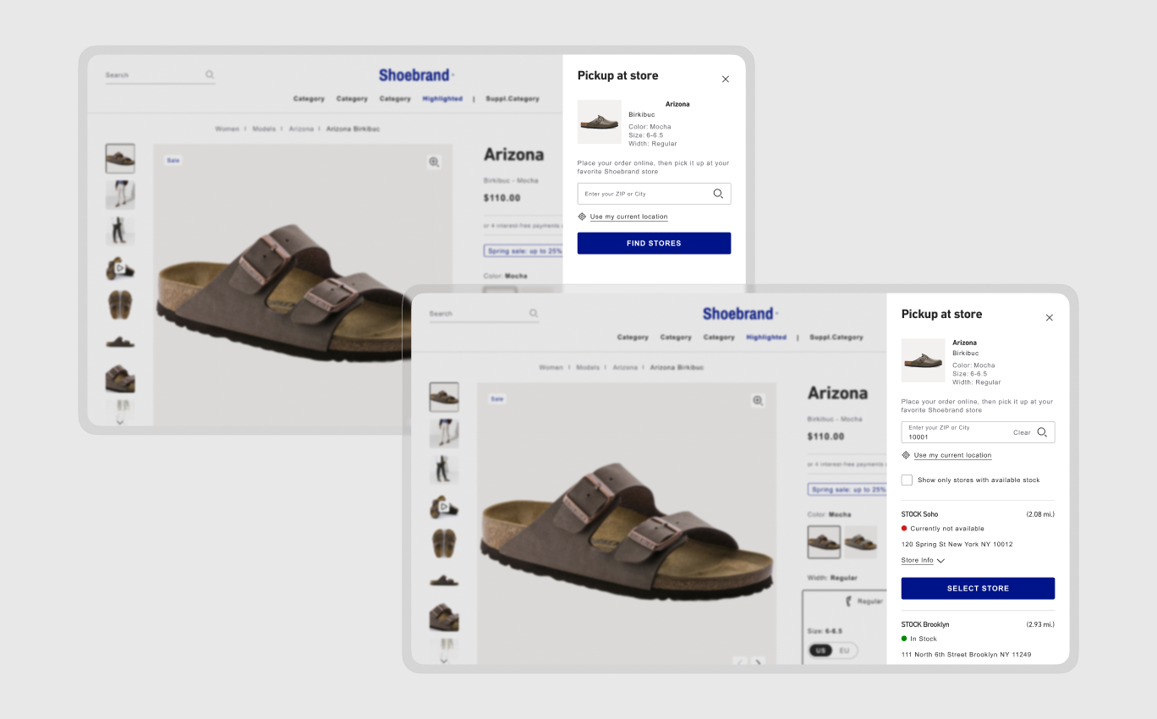
Task: Enable Show only stores with available stock
Action: [x=907, y=480]
